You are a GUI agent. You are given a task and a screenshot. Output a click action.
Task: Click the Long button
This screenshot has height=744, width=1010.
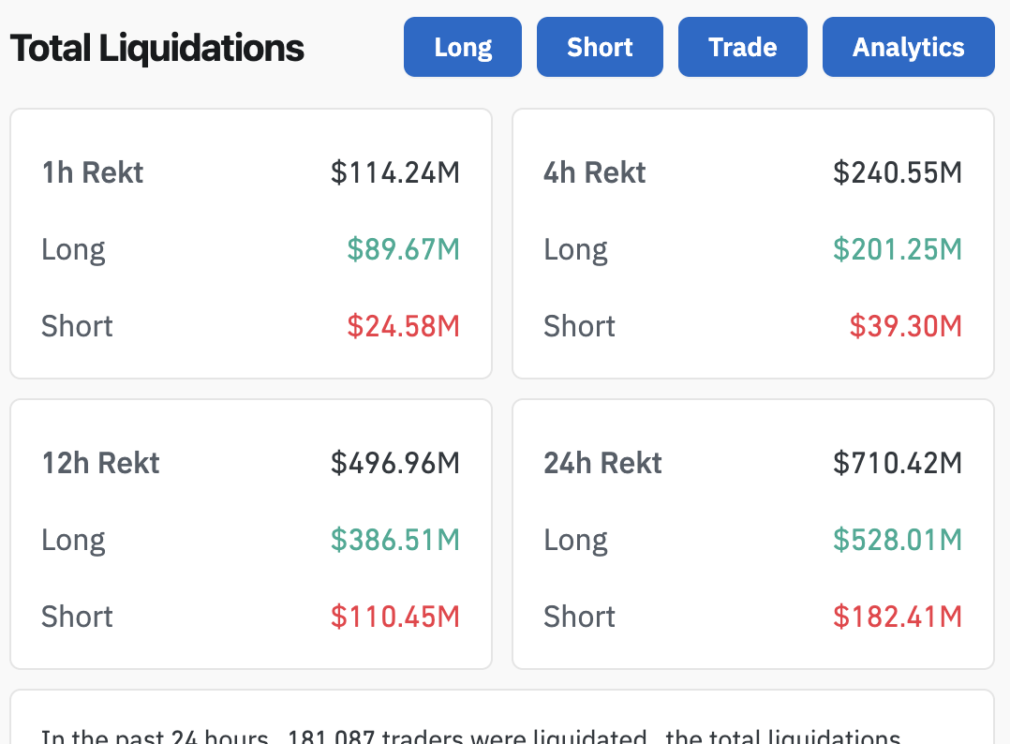[463, 47]
